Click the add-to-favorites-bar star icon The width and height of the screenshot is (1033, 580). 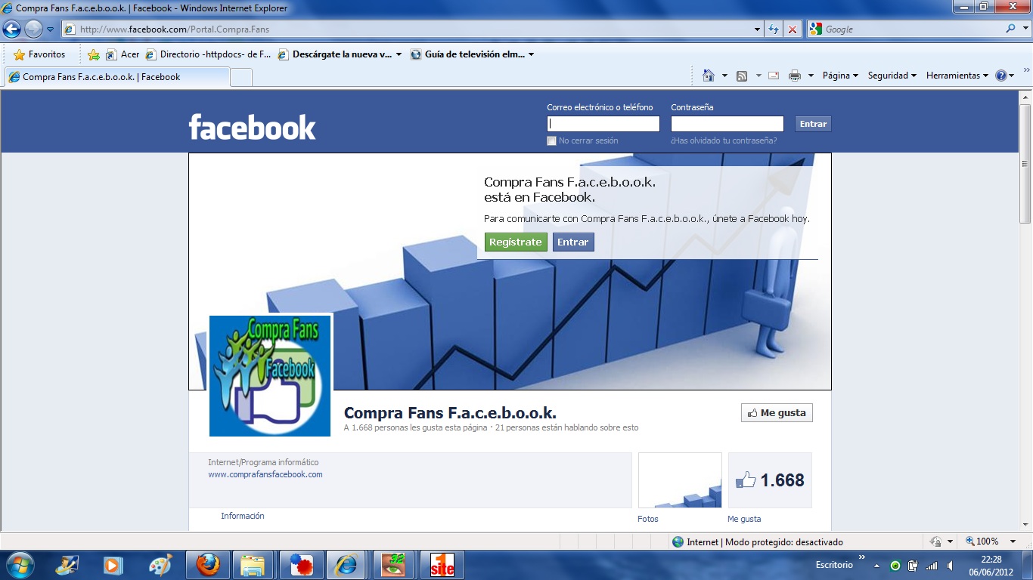pos(93,54)
